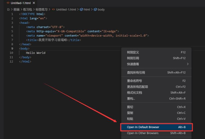Click the 标签练习 breadcrumb folder
Image resolution: width=205 pixels, height=139 pixels.
(42, 9)
